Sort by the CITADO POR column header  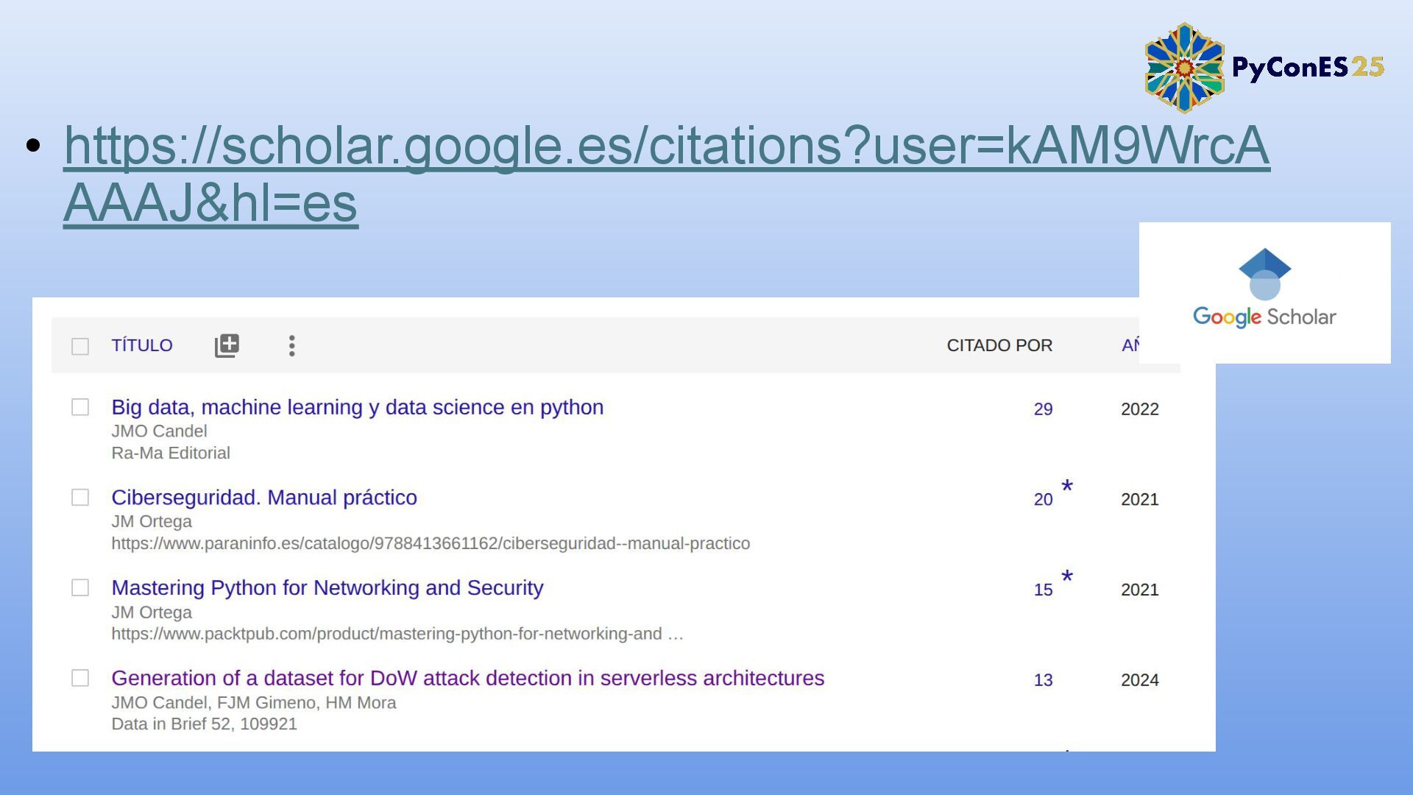[999, 345]
